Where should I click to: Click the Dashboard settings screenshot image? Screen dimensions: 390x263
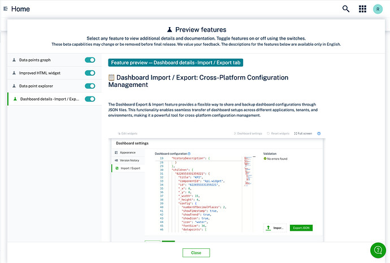217,186
